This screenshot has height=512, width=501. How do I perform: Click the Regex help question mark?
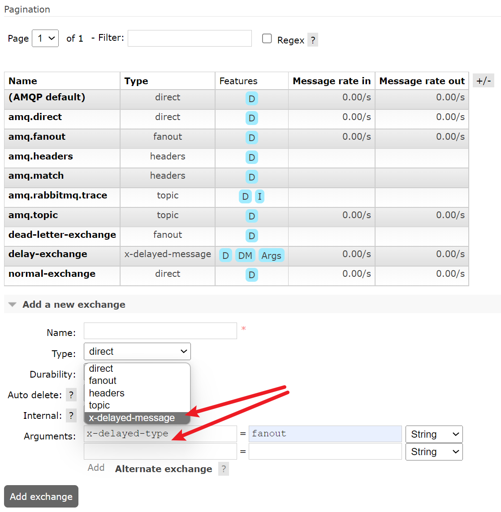coord(312,40)
